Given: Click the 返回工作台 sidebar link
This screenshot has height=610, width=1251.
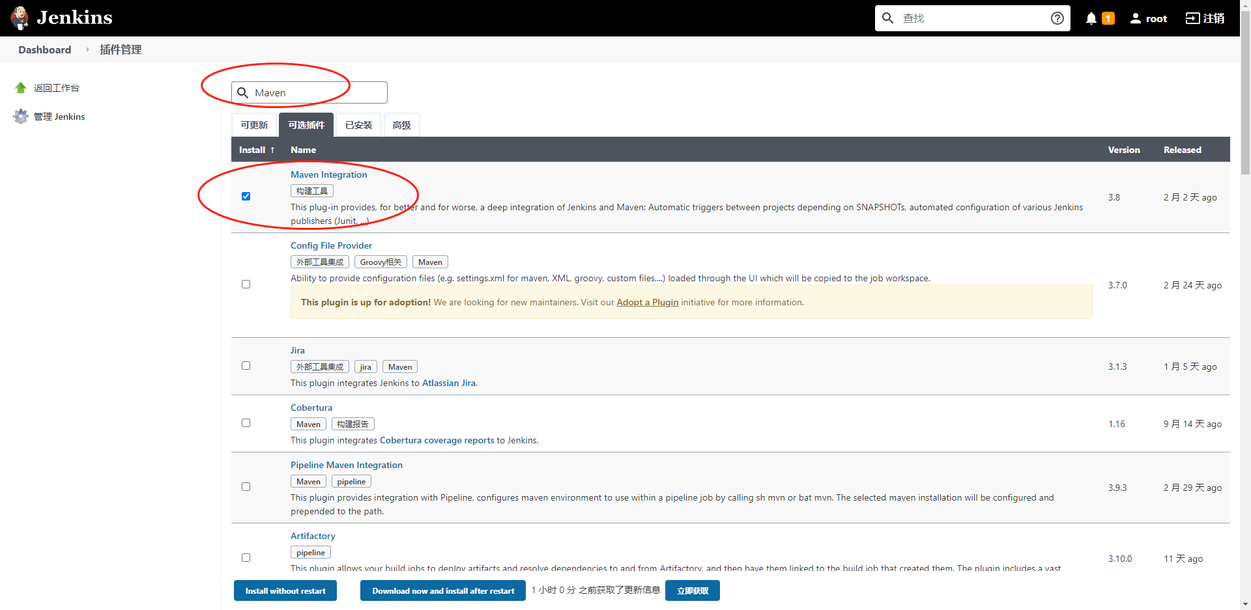Looking at the screenshot, I should tap(57, 88).
